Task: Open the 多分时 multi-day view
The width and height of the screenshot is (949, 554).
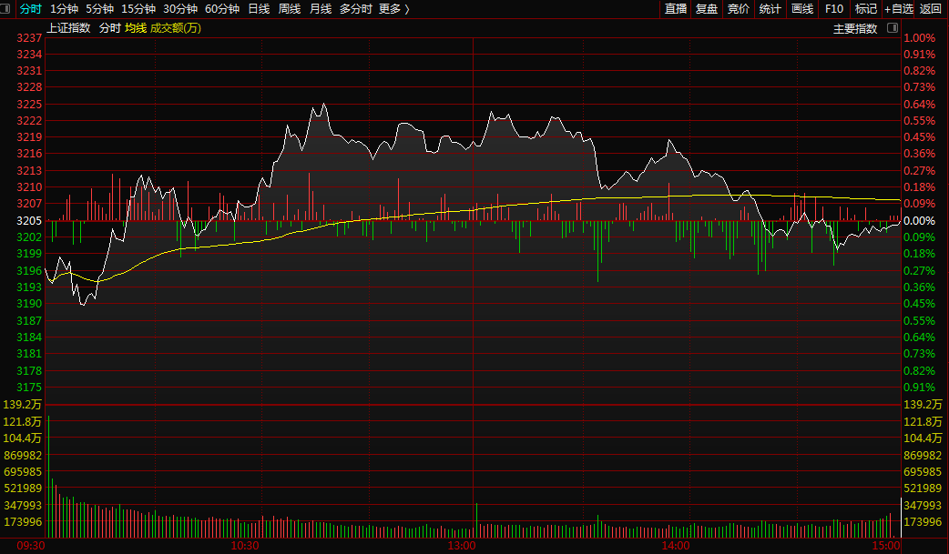Action: (x=355, y=9)
